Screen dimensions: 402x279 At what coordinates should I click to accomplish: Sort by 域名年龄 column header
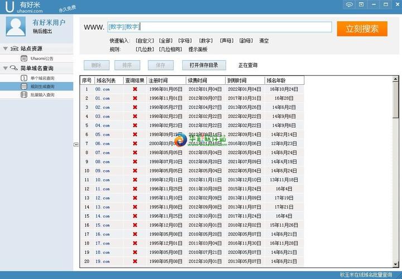[x=284, y=80]
